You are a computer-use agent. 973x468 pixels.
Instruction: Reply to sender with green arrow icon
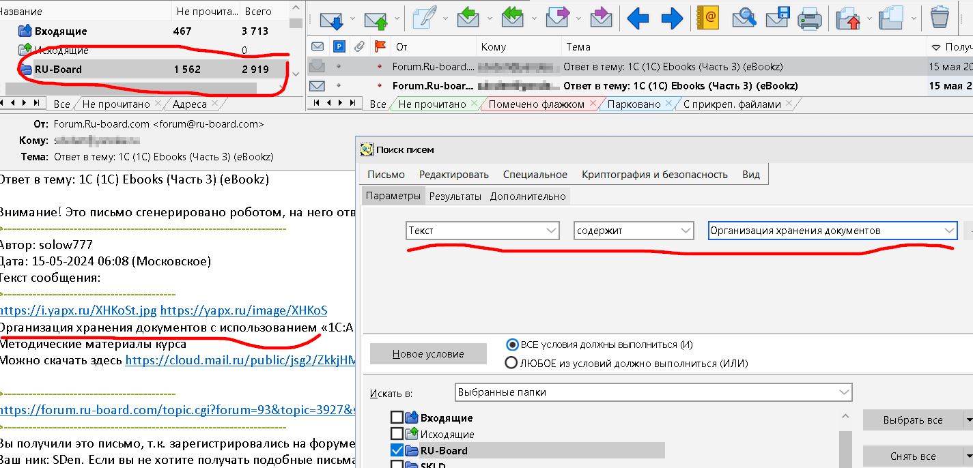tap(468, 17)
